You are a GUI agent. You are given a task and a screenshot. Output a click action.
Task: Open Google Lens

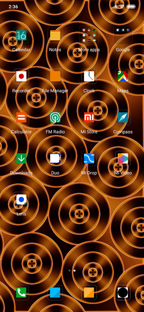point(21,199)
